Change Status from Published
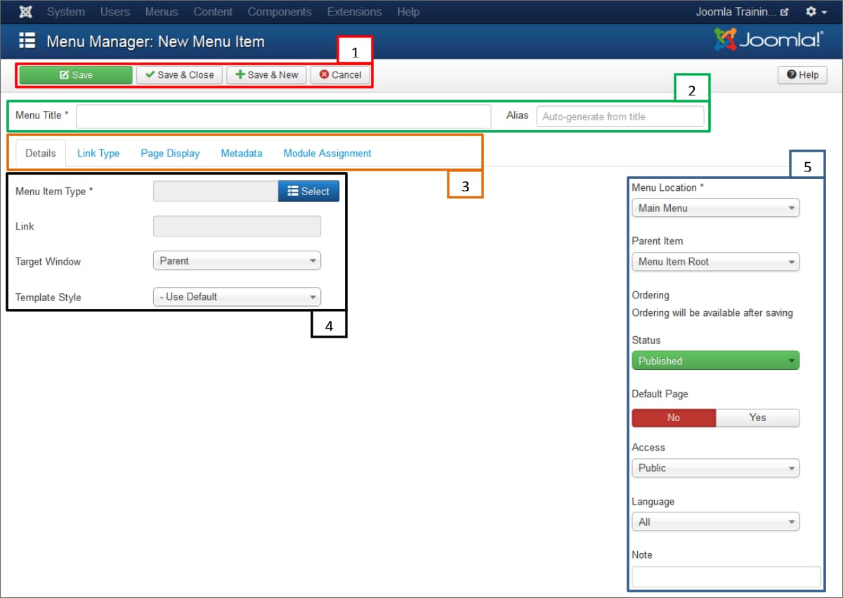Screen dimensions: 843x598 click(715, 360)
